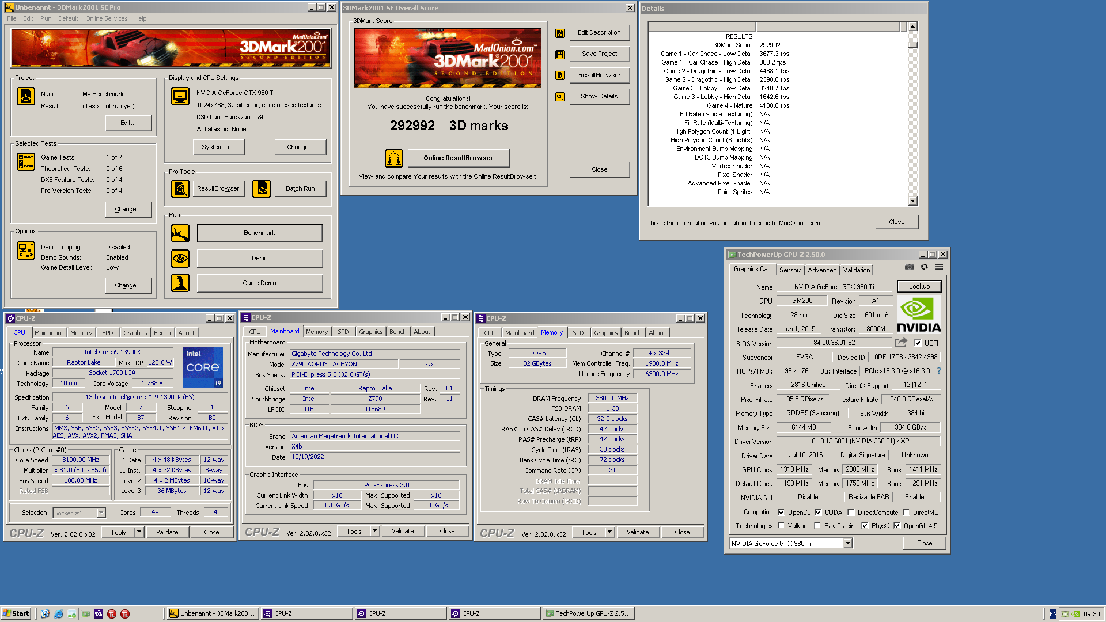Click the 3DMark2001 banner in the score window
The image size is (1106, 622).
coord(448,58)
